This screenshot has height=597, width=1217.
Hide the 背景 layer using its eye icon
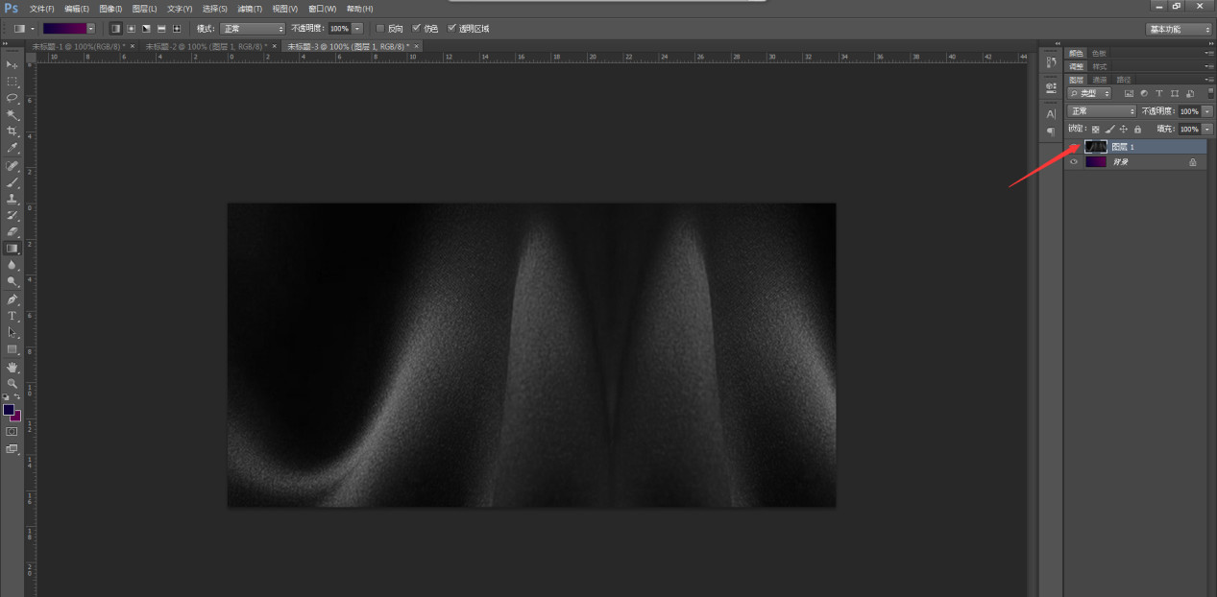(1074, 162)
